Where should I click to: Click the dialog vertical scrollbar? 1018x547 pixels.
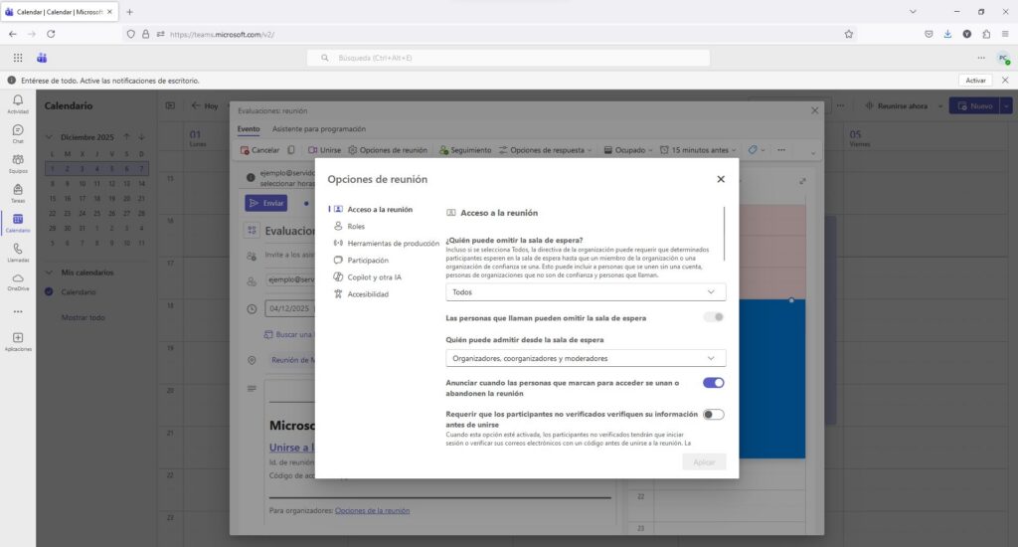[x=724, y=234]
